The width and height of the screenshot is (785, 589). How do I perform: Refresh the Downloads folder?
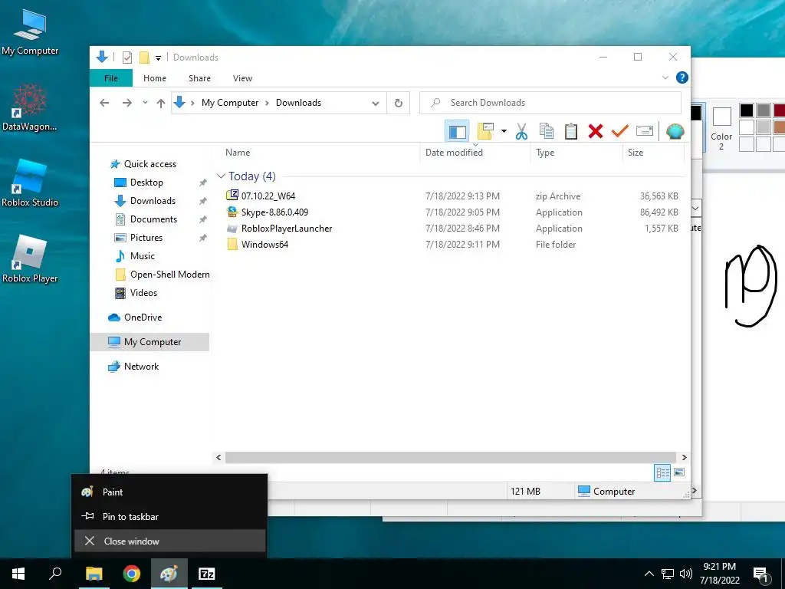[399, 103]
